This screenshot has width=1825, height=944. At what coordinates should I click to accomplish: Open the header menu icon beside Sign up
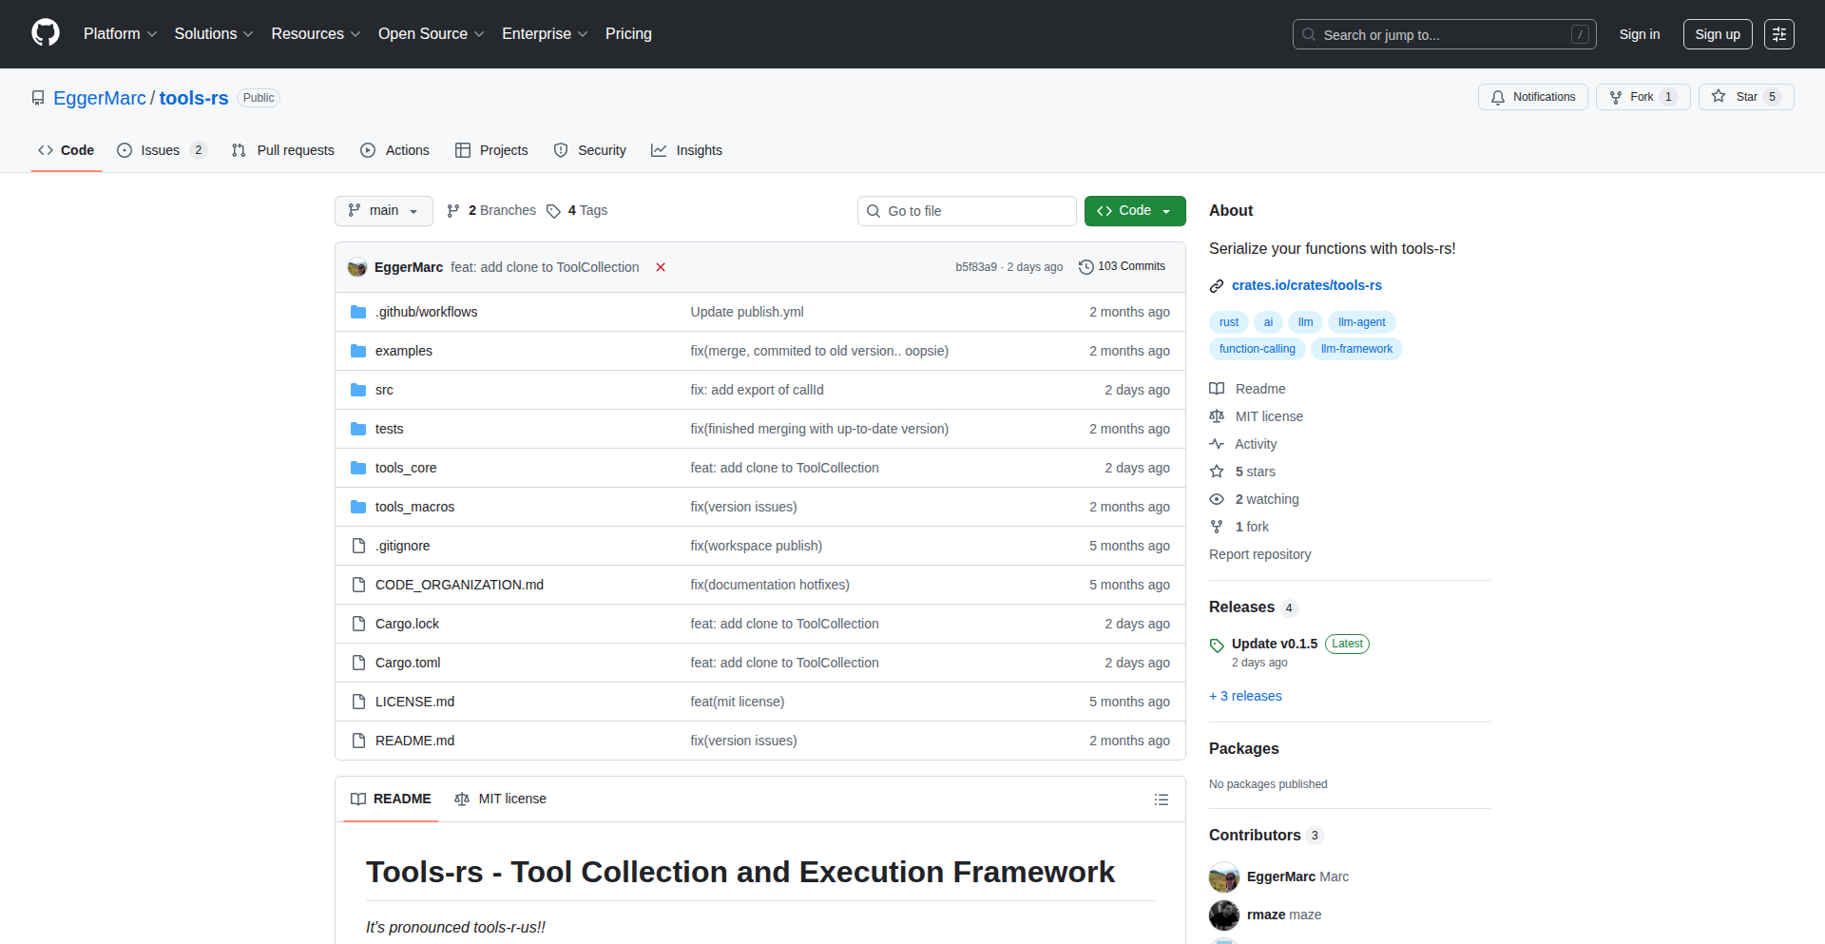tap(1778, 34)
